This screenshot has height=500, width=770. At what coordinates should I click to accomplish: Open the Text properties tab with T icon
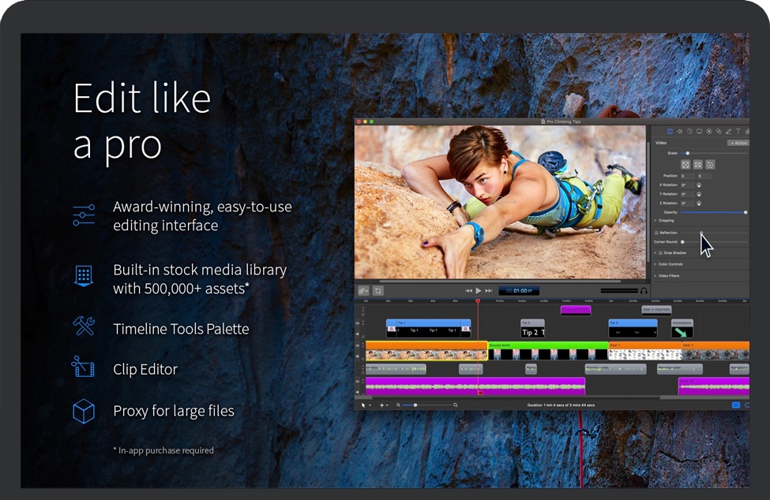(x=738, y=132)
